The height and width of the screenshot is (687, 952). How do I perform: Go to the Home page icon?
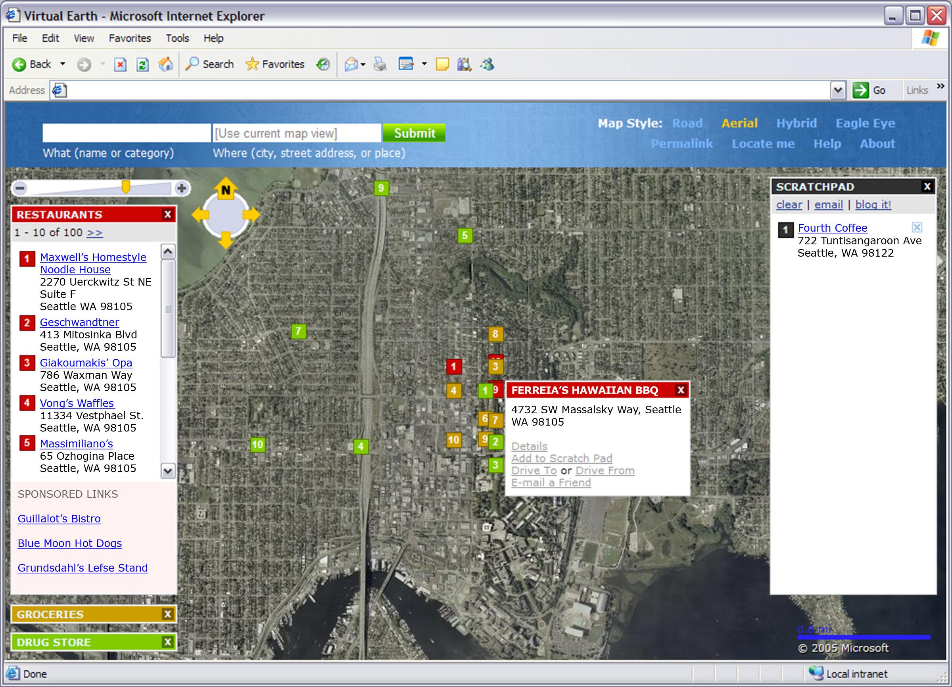click(x=165, y=64)
